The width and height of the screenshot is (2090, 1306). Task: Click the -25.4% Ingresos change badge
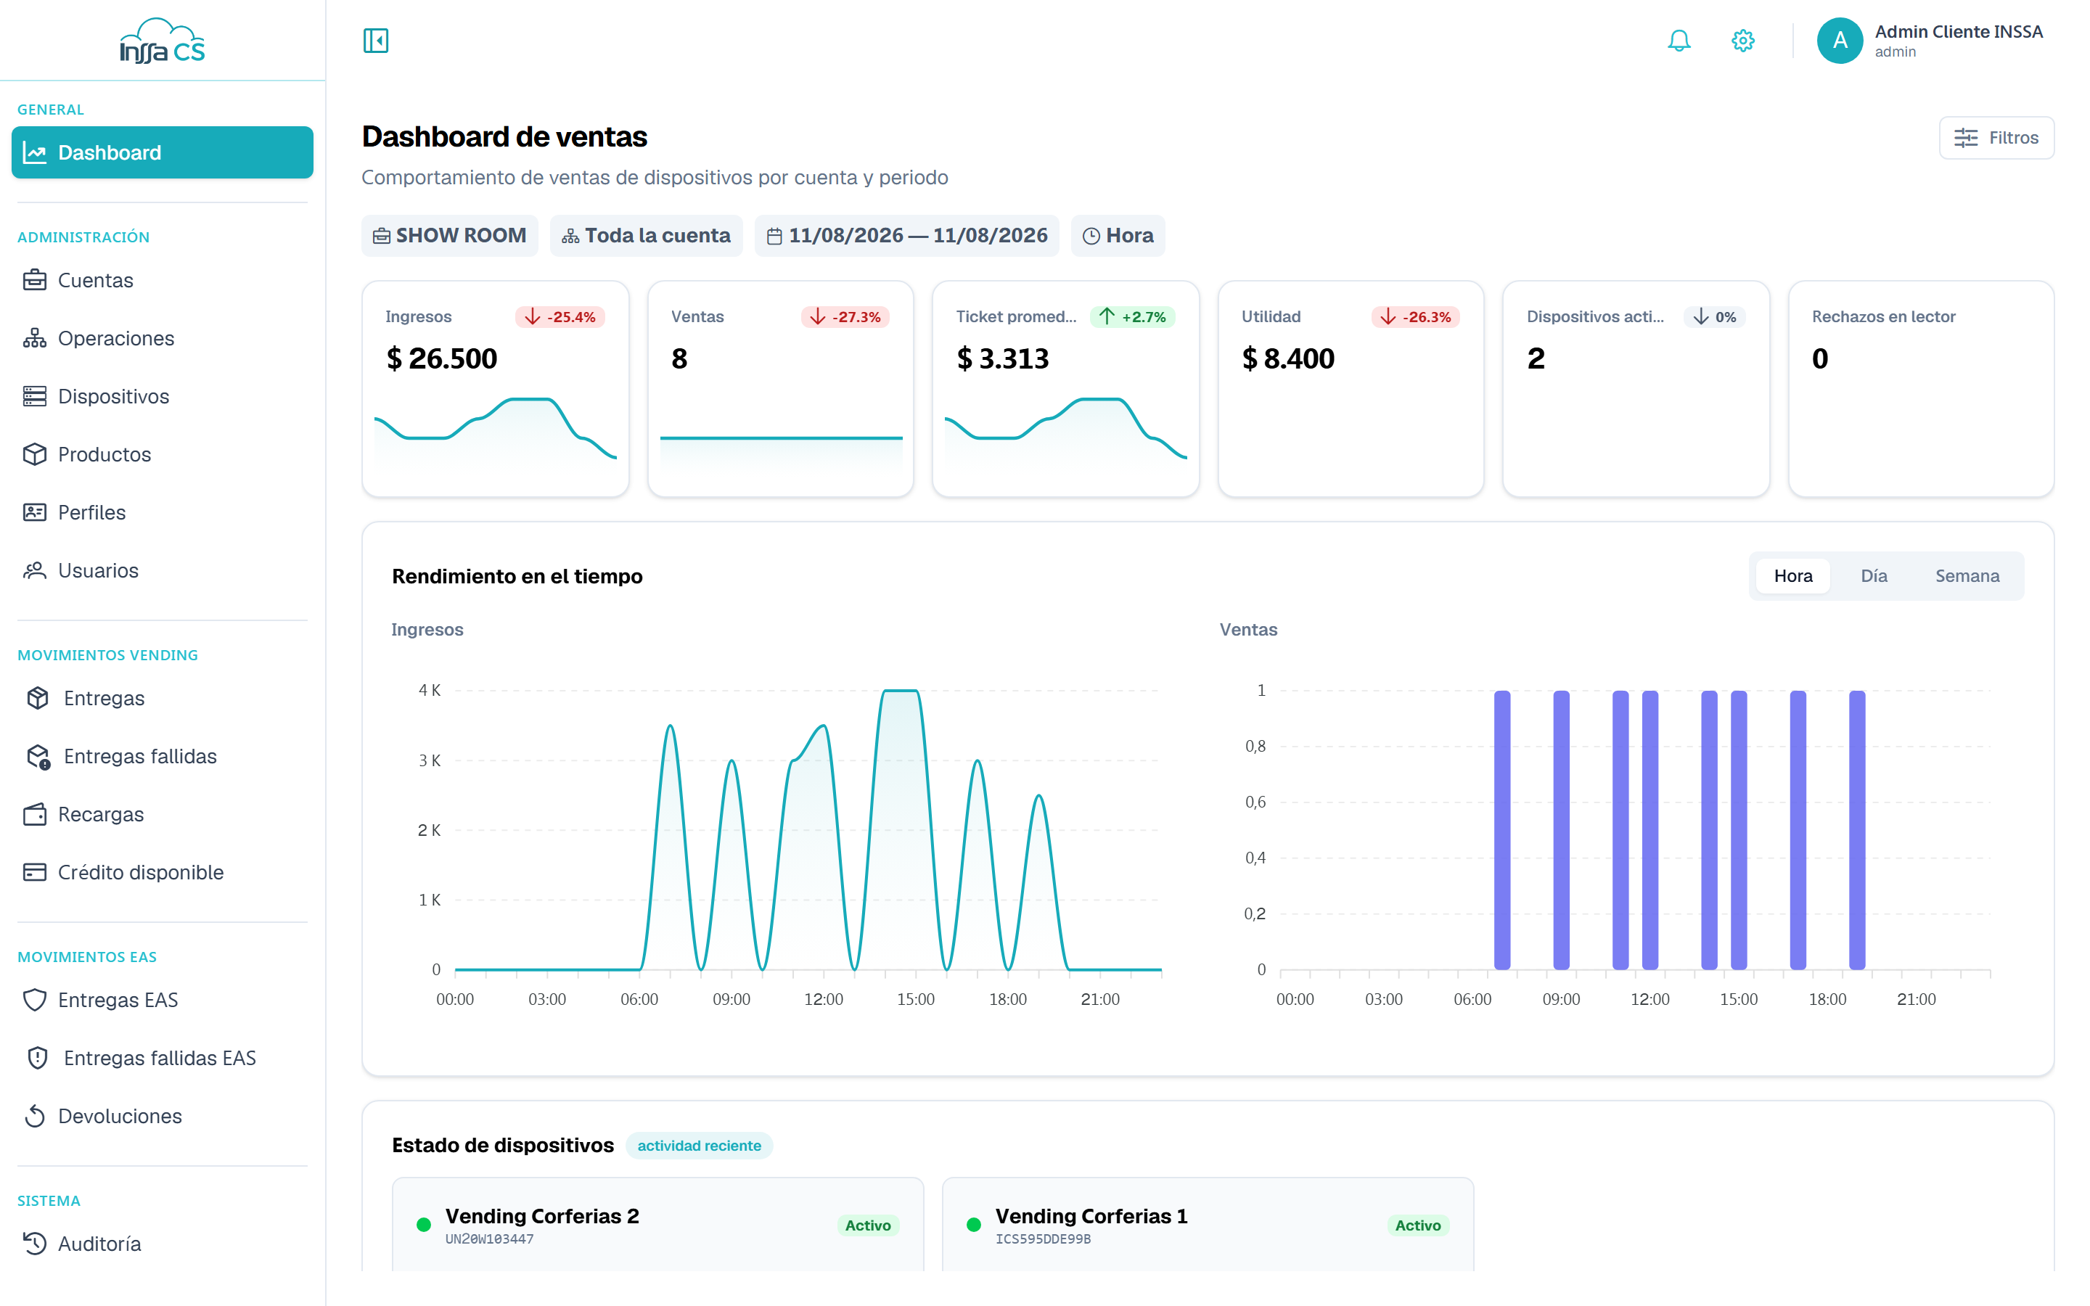coord(560,317)
